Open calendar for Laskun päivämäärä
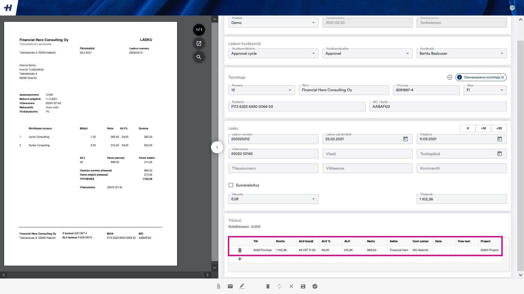524x294 pixels. [x=406, y=139]
